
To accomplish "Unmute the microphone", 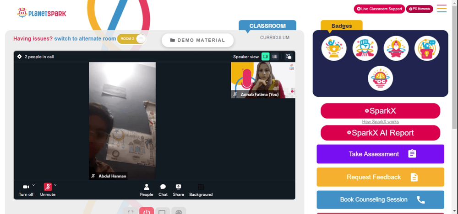I will [x=48, y=190].
